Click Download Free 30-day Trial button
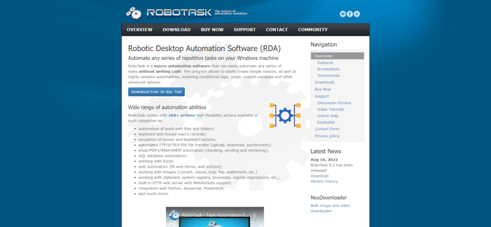Screen dimensions: 491x227 click(x=156, y=92)
